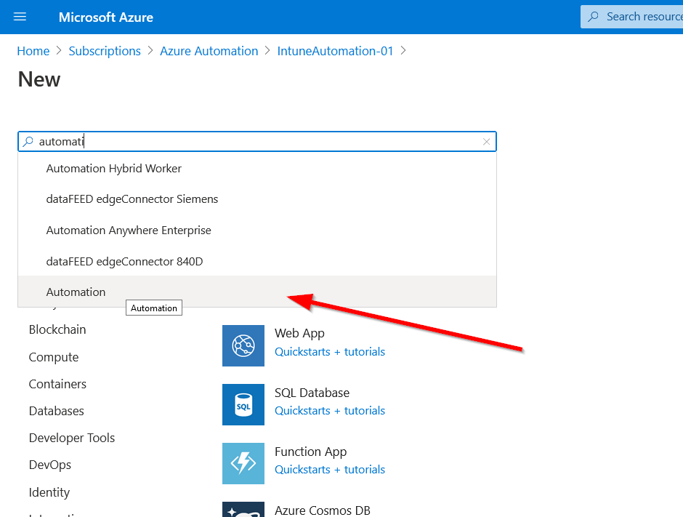The width and height of the screenshot is (683, 517).
Task: Open IntuneAutomation-01 breadcrumb link
Action: pyautogui.click(x=336, y=51)
